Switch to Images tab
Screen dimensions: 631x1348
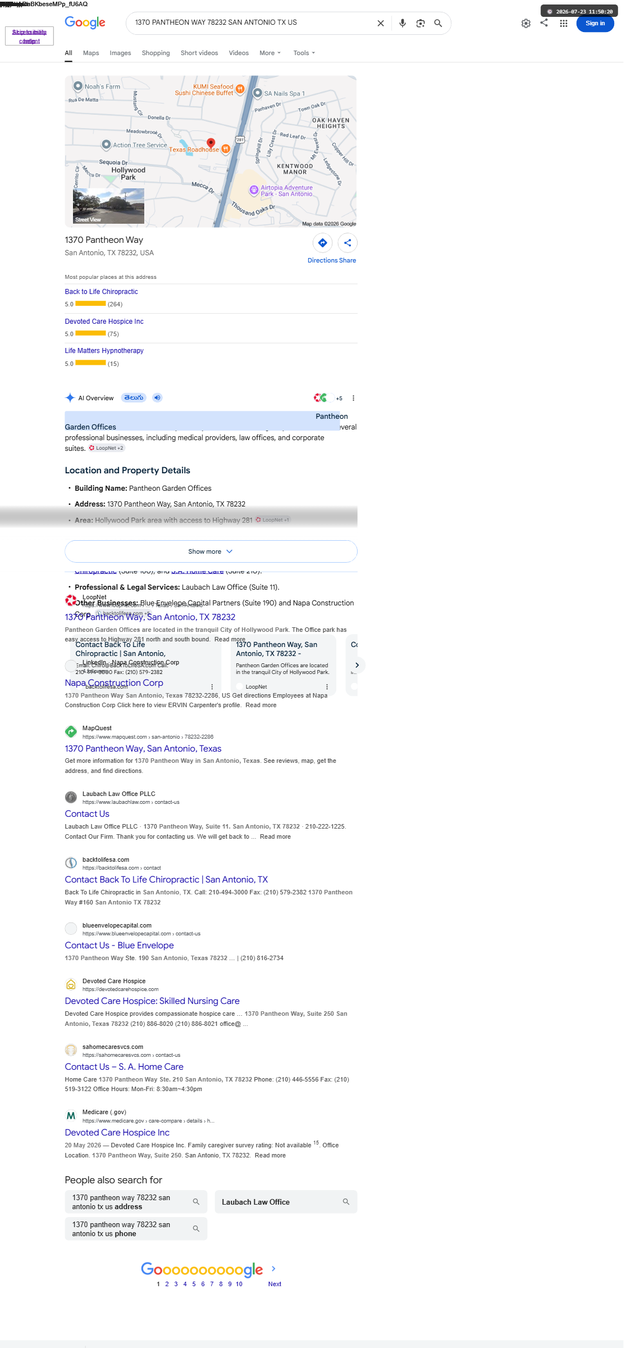click(x=120, y=53)
